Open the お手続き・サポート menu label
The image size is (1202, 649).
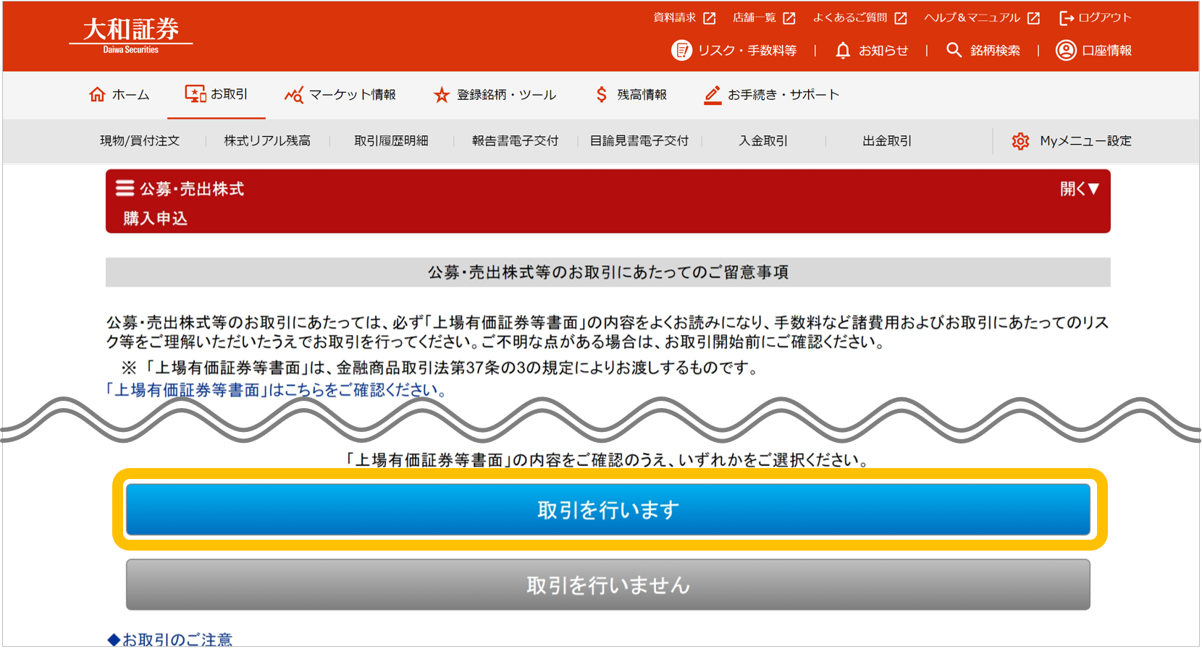(x=783, y=95)
